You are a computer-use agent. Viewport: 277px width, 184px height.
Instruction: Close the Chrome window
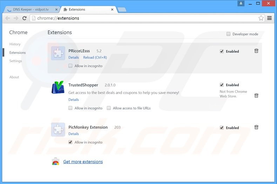coord(269,3)
